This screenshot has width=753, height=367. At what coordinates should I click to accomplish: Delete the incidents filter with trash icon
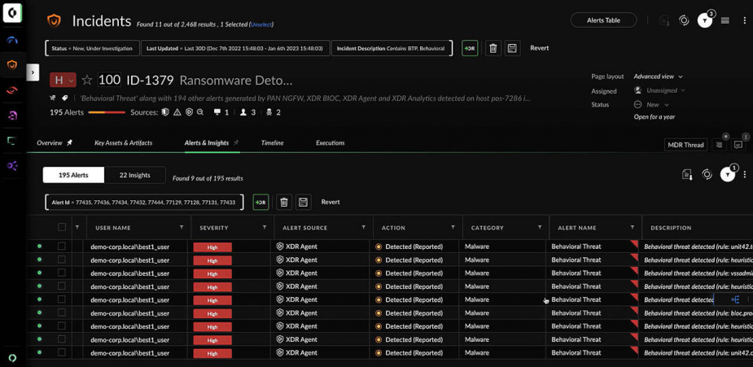(493, 48)
